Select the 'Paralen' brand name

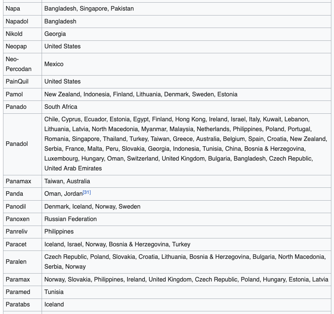(16, 262)
